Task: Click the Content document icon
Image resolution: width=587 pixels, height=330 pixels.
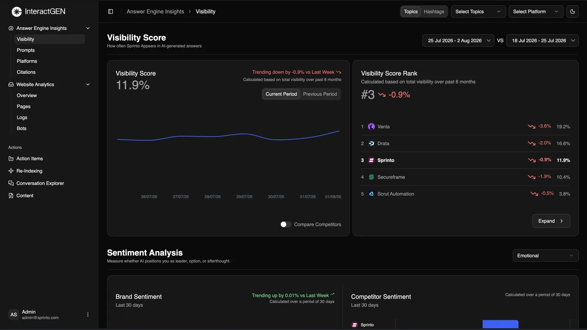Action: [11, 196]
